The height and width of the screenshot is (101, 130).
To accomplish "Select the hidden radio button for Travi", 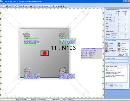I will tap(125, 26).
